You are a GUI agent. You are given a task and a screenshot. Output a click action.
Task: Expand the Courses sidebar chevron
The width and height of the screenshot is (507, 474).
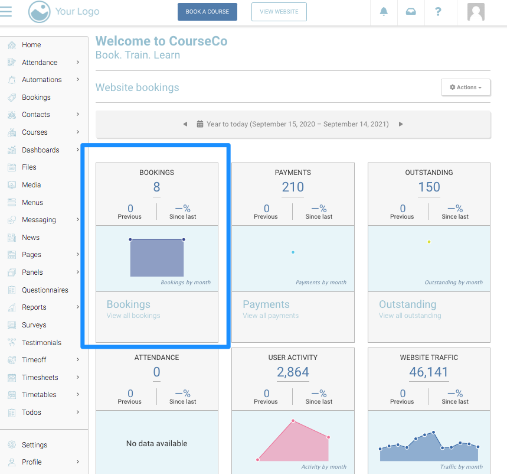coord(78,132)
